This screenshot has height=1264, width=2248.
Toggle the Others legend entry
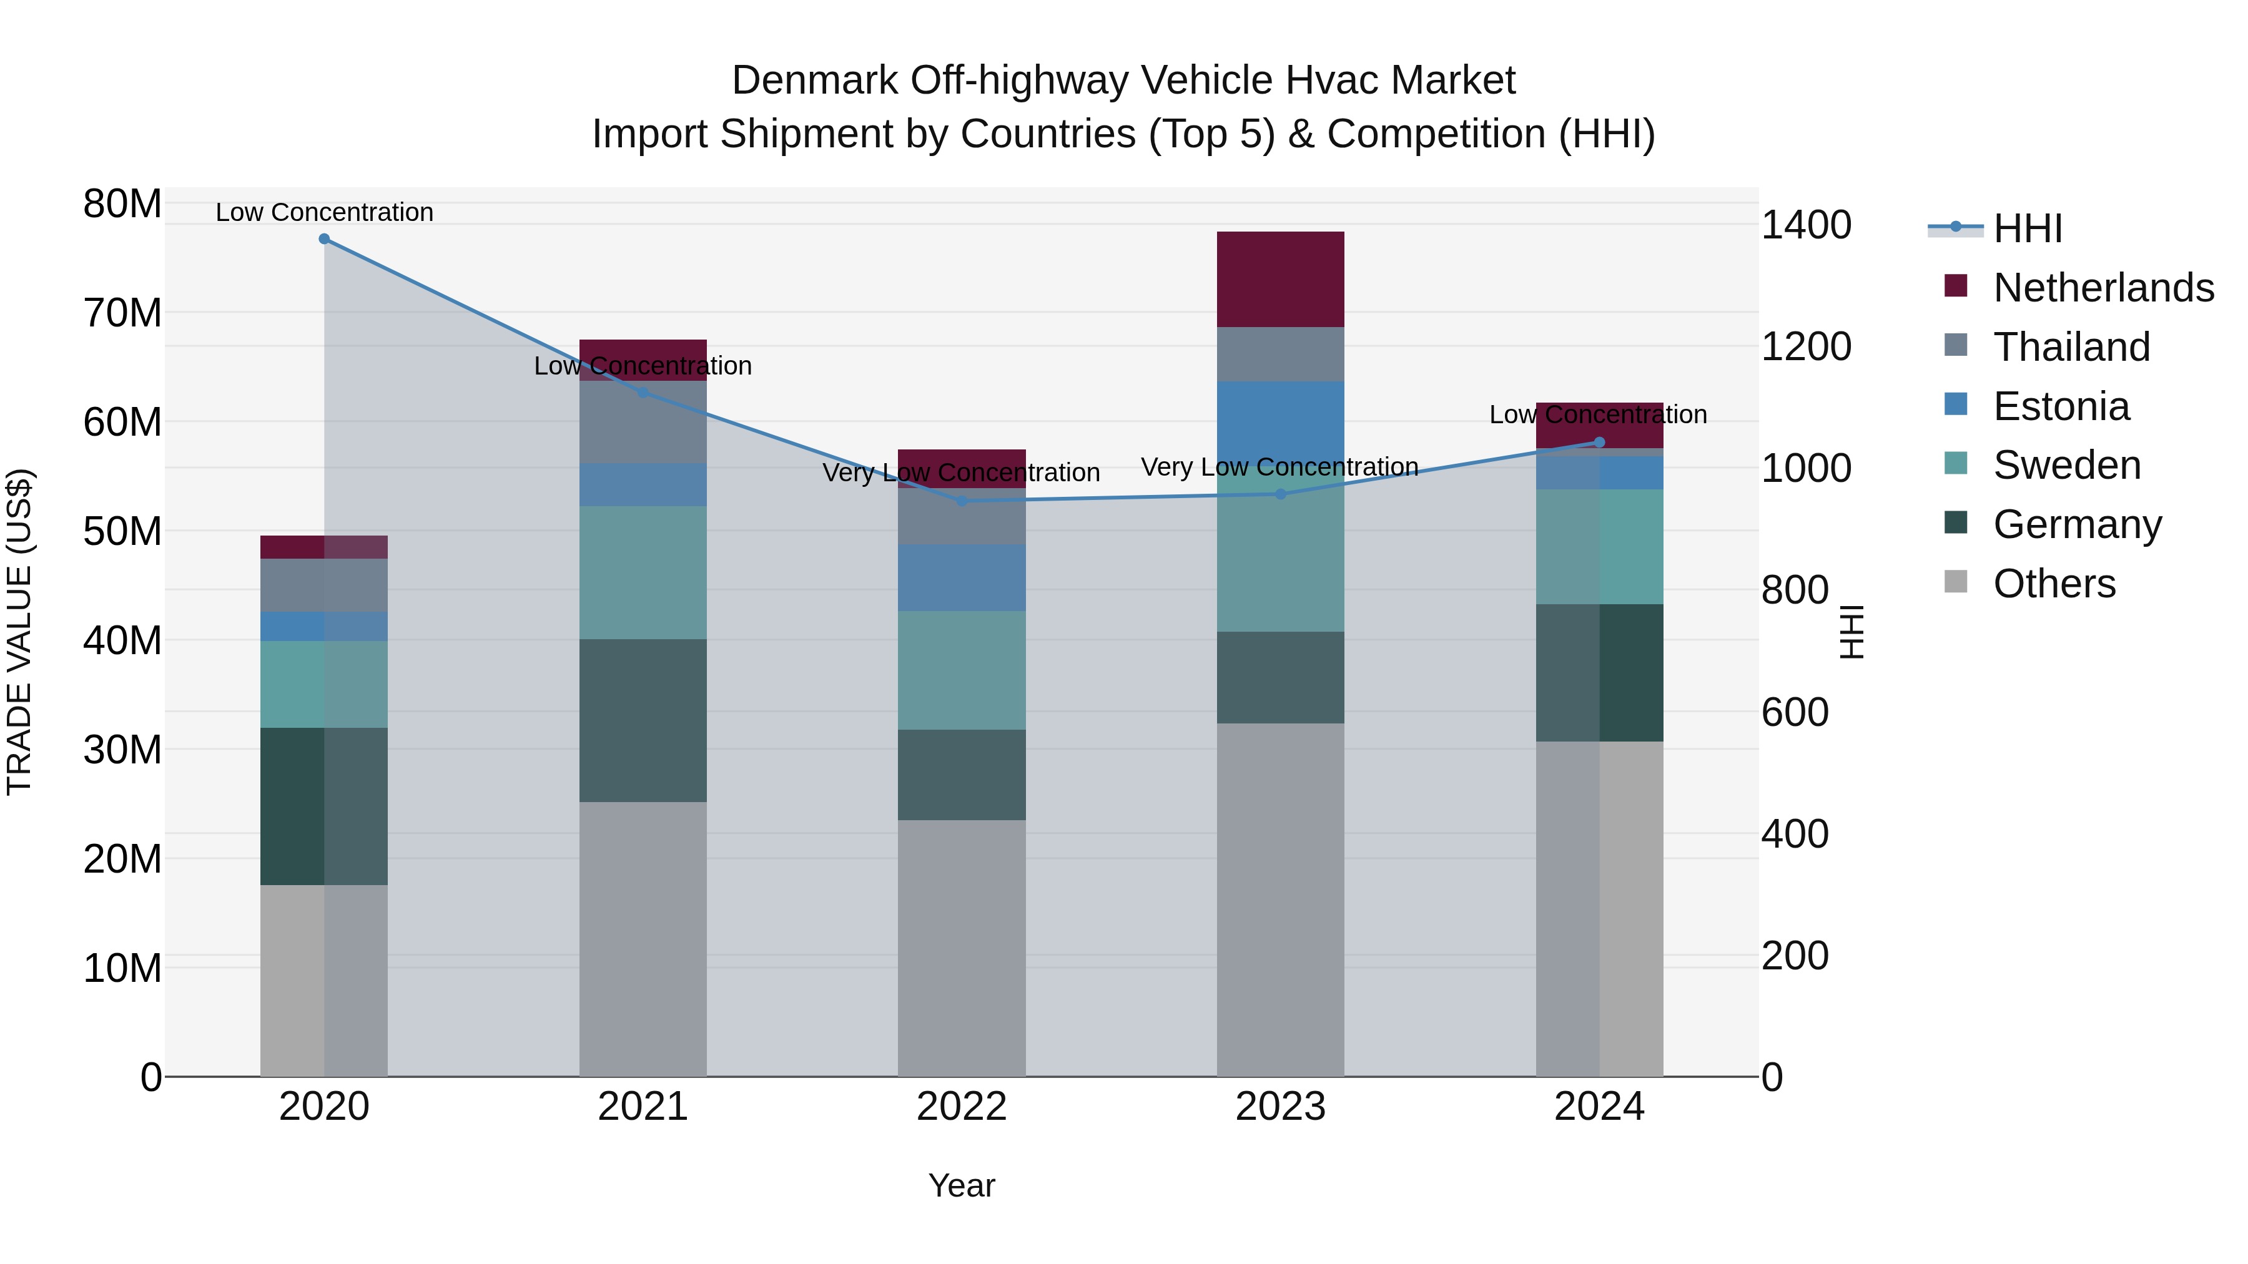(x=2030, y=584)
